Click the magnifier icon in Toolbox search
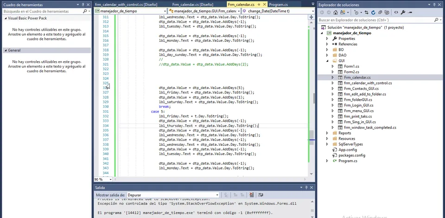 (84, 11)
